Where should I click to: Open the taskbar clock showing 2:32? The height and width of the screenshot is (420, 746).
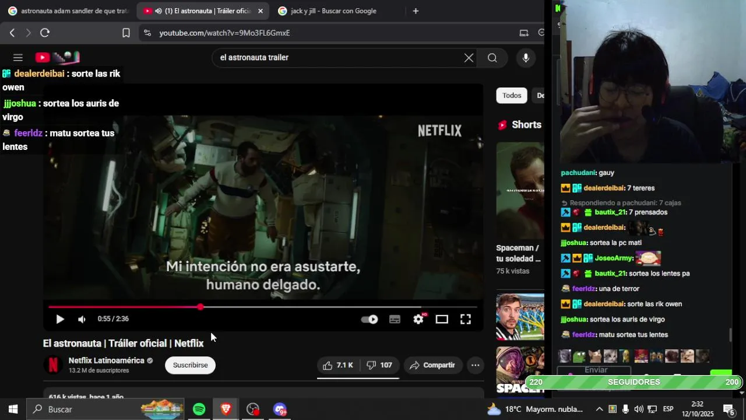(698, 409)
